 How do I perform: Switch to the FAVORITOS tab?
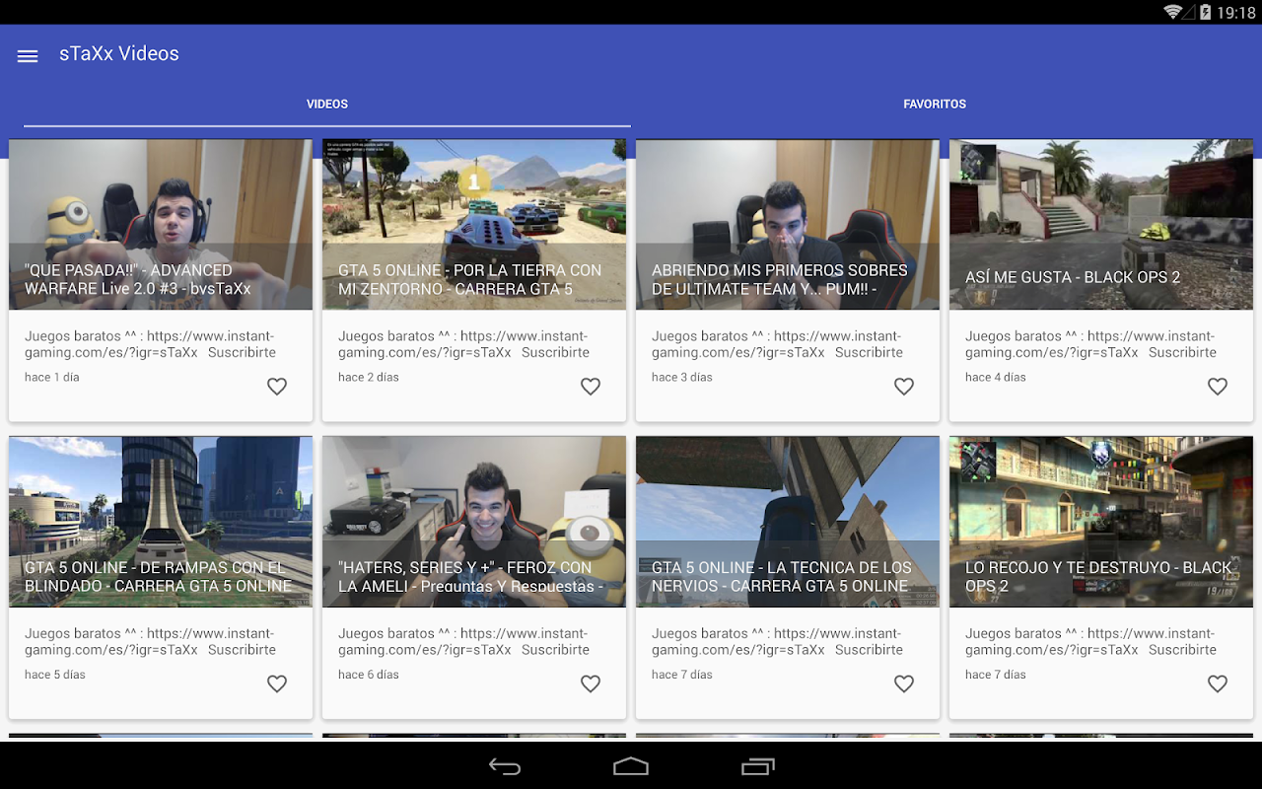[x=935, y=104]
